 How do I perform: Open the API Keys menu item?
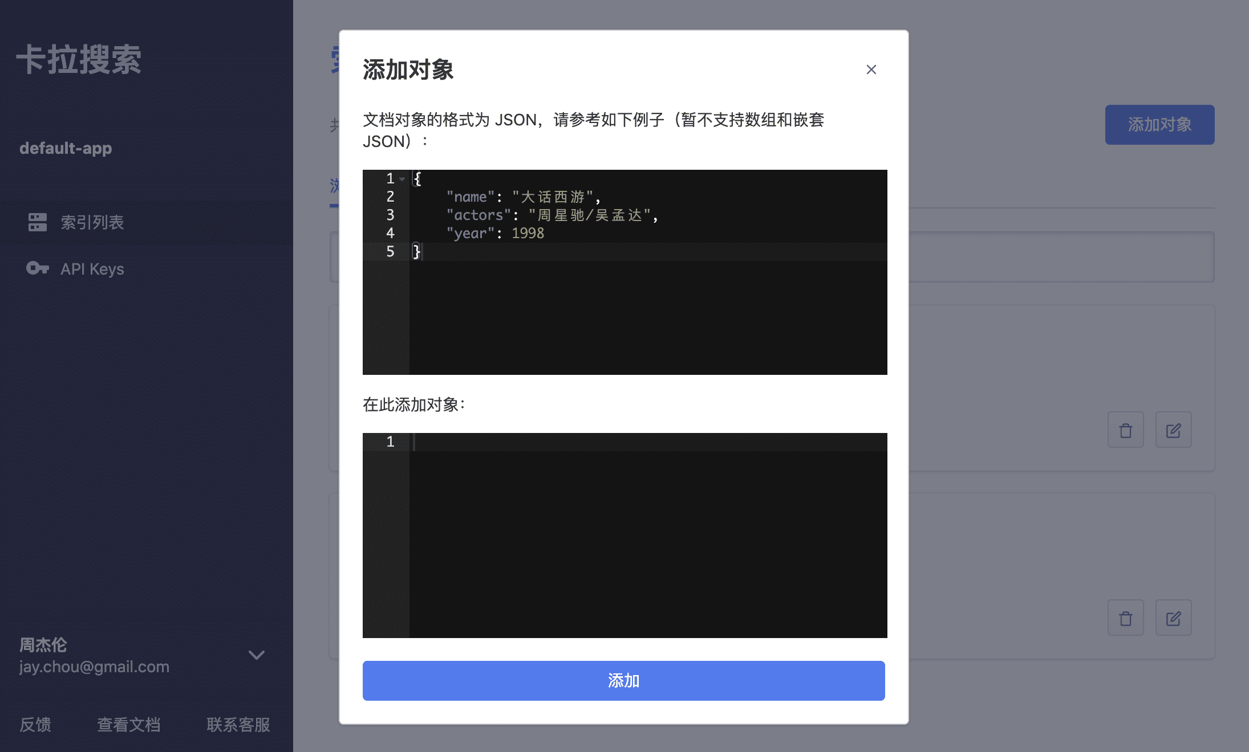click(92, 269)
